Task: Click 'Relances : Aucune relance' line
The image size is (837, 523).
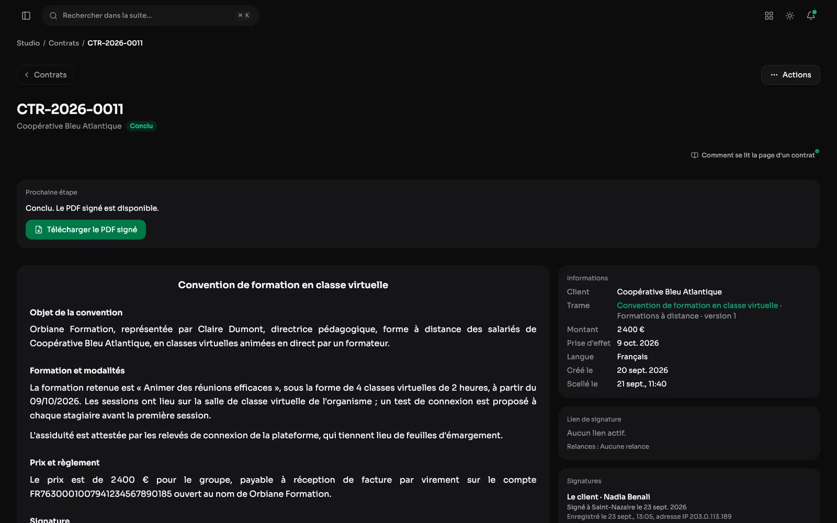Action: [608, 447]
